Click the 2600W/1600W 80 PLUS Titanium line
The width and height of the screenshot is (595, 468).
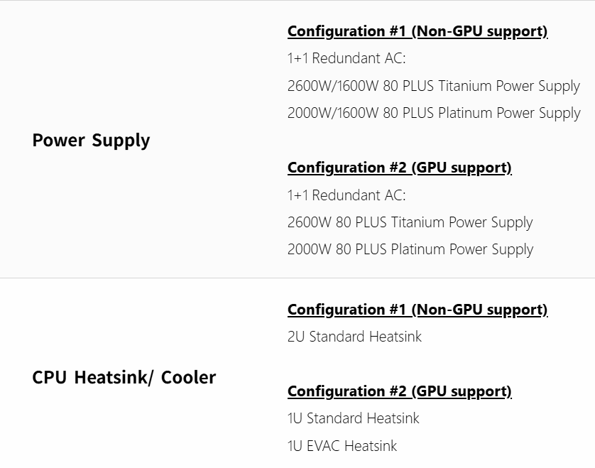pyautogui.click(x=433, y=86)
